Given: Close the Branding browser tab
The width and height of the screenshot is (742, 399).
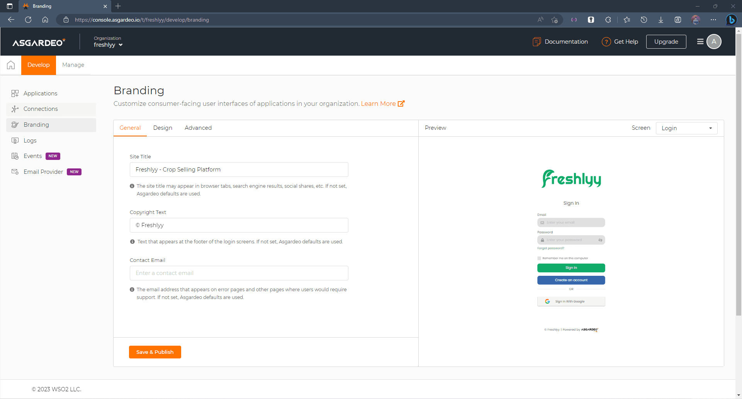Looking at the screenshot, I should pos(105,6).
